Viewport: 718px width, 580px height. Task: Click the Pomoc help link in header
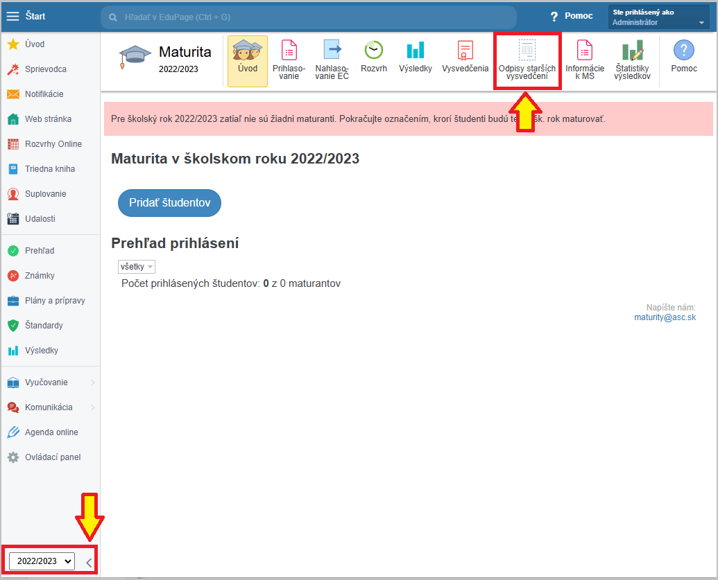[x=572, y=17]
